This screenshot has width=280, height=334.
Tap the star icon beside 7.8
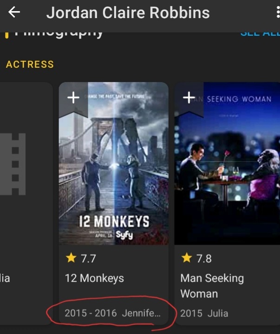[x=186, y=258]
